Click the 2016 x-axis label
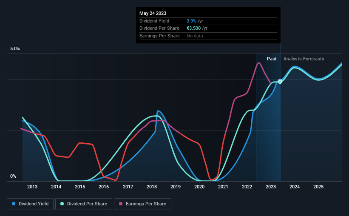Image resolution: width=349 pixels, height=216 pixels. click(x=104, y=187)
